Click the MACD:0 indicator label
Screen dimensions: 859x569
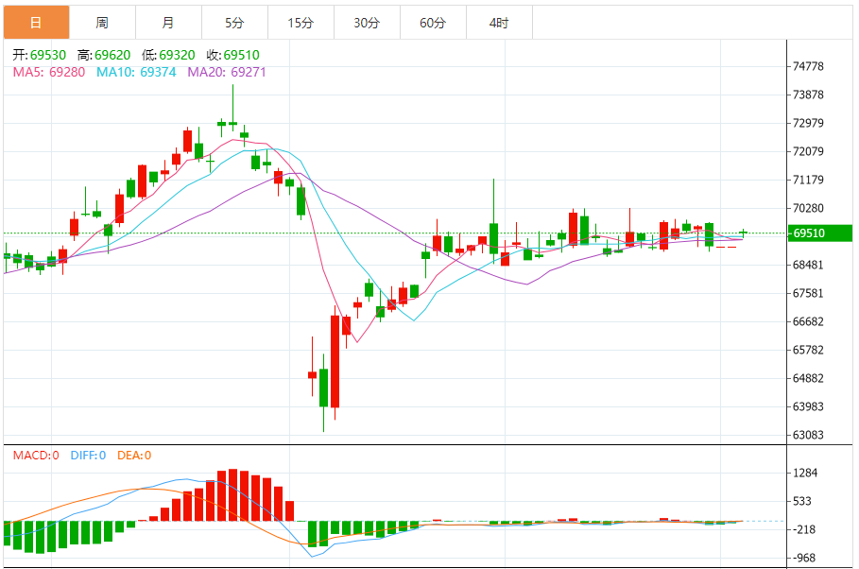[36, 455]
